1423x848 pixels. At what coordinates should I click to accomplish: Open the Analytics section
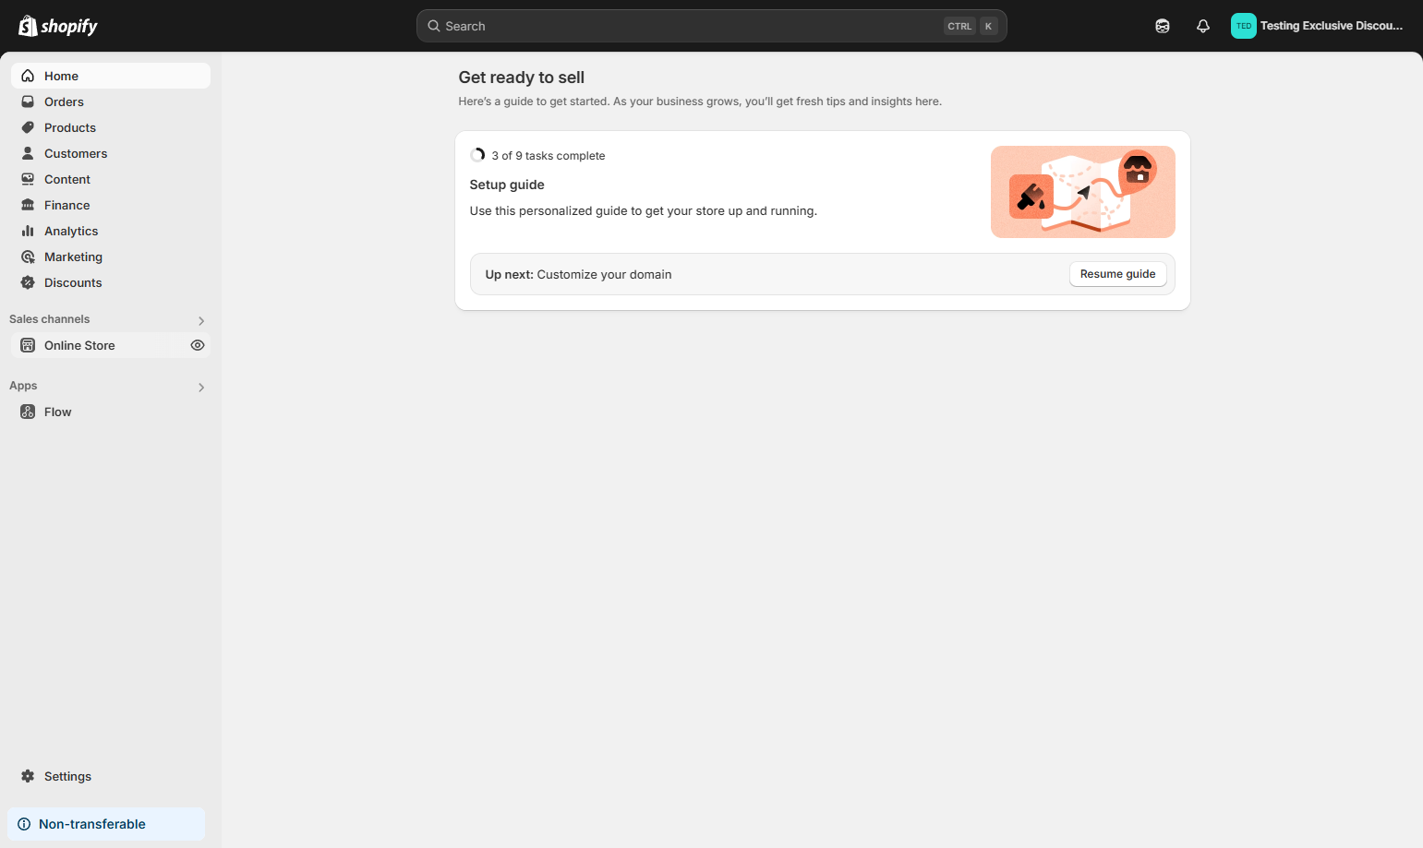(x=111, y=231)
